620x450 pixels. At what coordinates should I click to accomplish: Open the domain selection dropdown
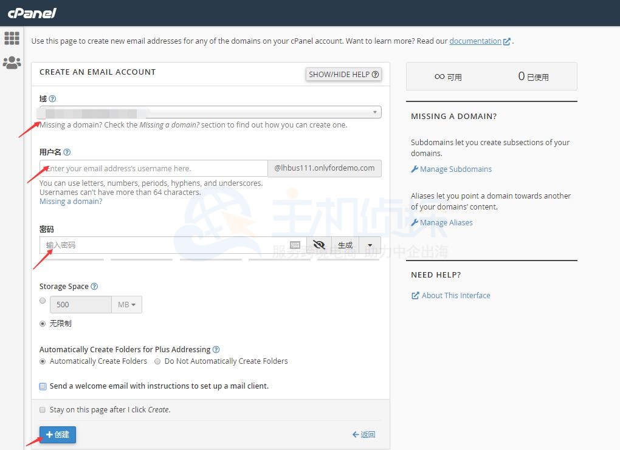point(210,112)
